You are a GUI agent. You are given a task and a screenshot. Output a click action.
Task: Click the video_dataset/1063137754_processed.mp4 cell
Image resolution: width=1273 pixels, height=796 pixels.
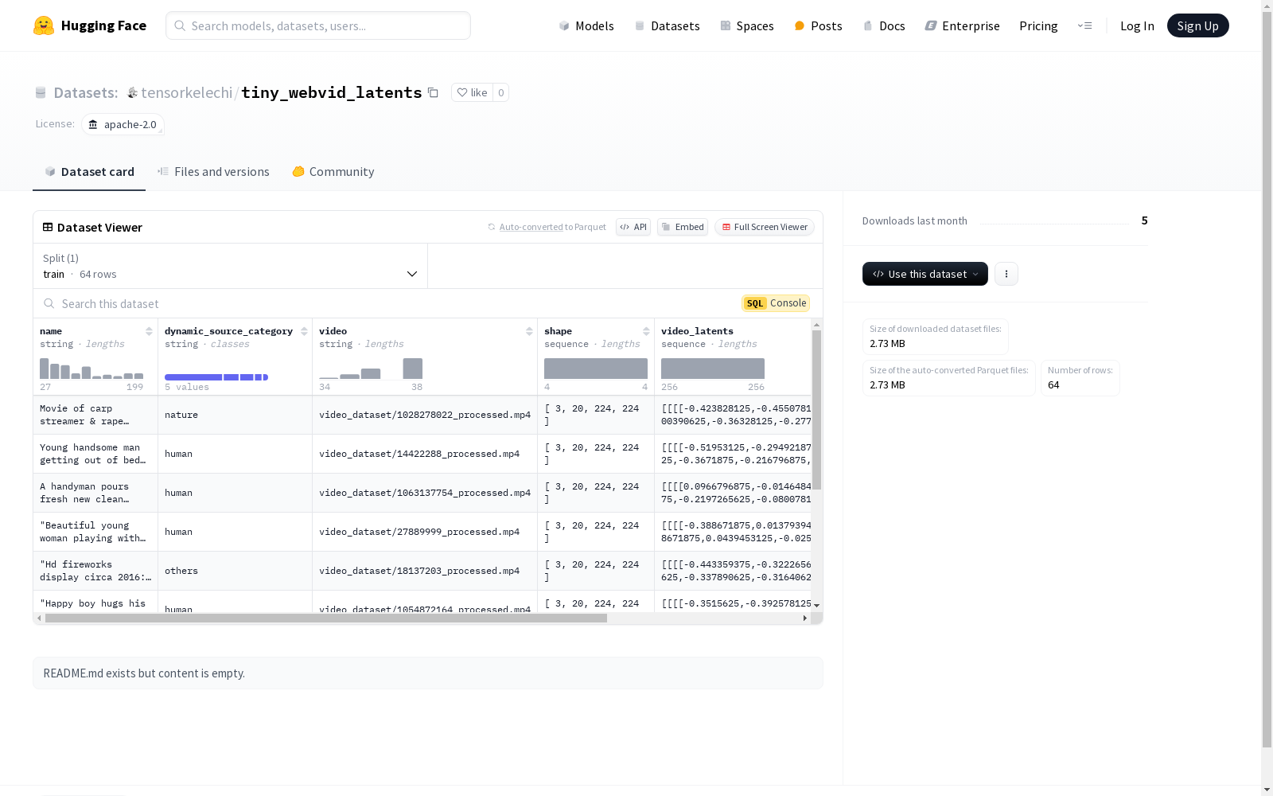[x=425, y=493]
